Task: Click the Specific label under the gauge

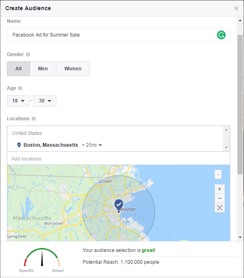Action: tap(26, 271)
